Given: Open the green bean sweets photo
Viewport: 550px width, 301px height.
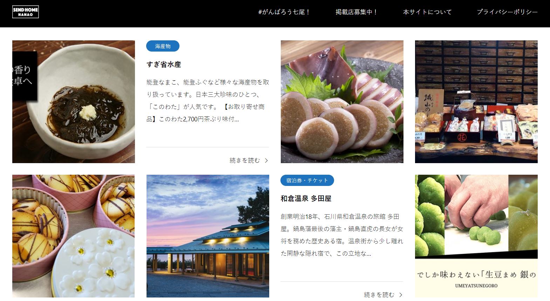Looking at the screenshot, I should [x=476, y=236].
